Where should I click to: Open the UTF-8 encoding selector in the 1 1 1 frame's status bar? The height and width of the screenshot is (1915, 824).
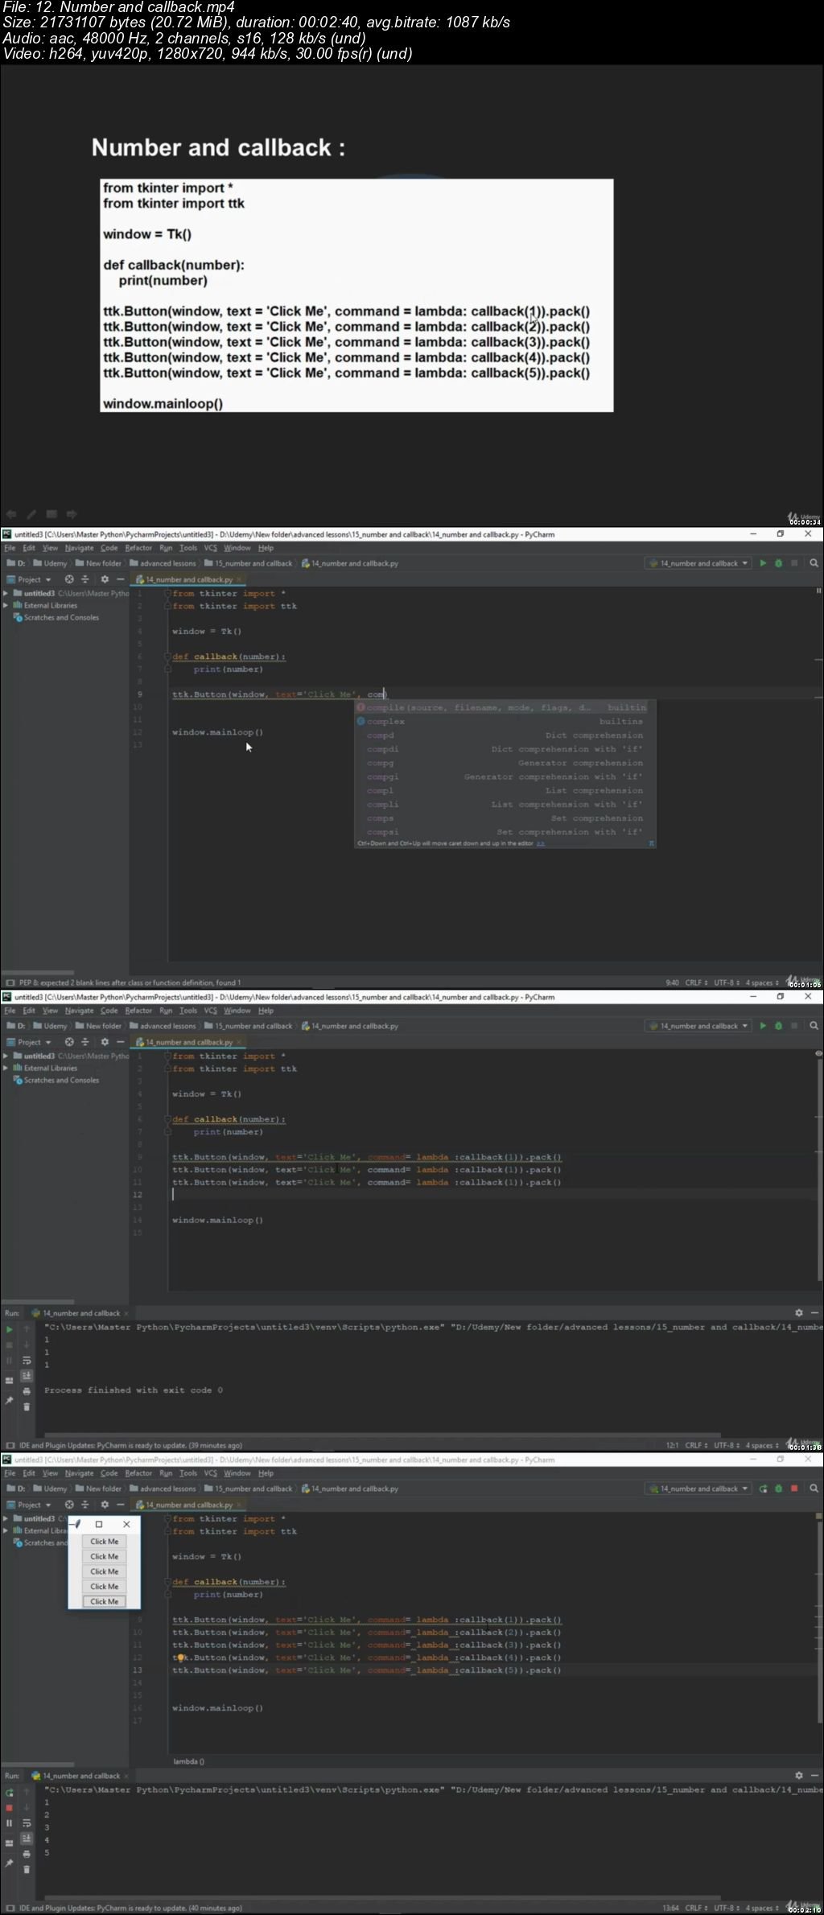pyautogui.click(x=725, y=1445)
